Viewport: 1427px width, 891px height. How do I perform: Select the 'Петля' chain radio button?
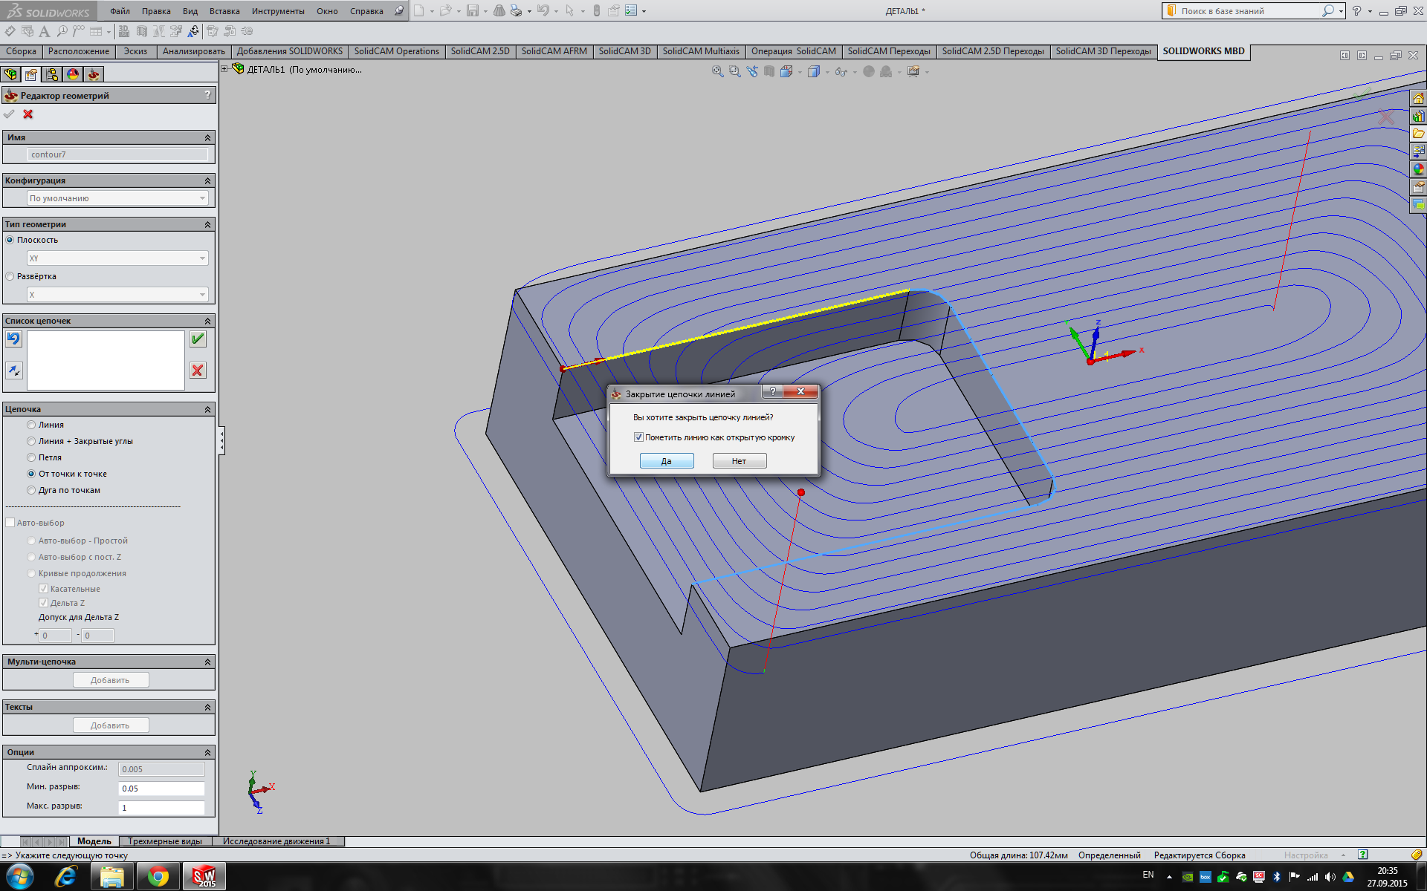tap(31, 457)
